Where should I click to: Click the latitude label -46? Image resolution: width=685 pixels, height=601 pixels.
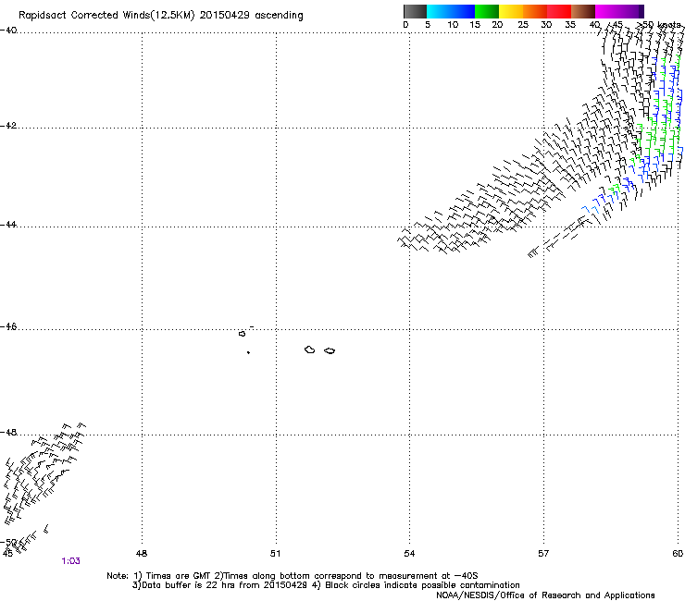point(8,326)
